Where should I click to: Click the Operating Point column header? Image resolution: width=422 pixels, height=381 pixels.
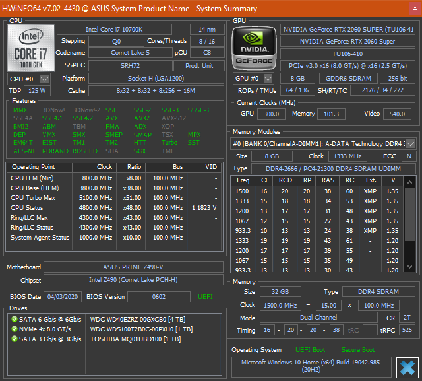pyautogui.click(x=39, y=167)
